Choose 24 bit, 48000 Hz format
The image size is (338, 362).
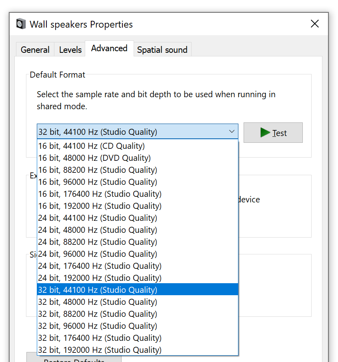(98, 230)
